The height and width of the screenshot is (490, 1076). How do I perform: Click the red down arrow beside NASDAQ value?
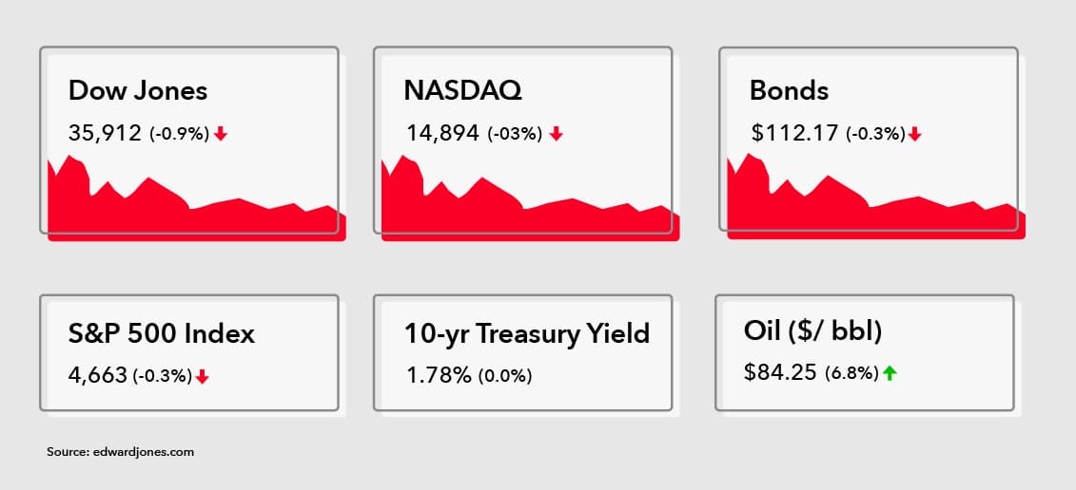(x=556, y=134)
